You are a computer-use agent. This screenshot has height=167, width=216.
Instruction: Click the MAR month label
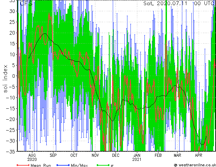pos(178,155)
